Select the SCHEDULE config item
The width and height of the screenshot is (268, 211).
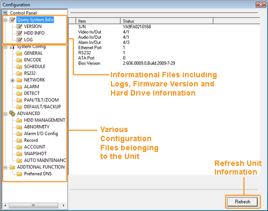click(x=35, y=67)
